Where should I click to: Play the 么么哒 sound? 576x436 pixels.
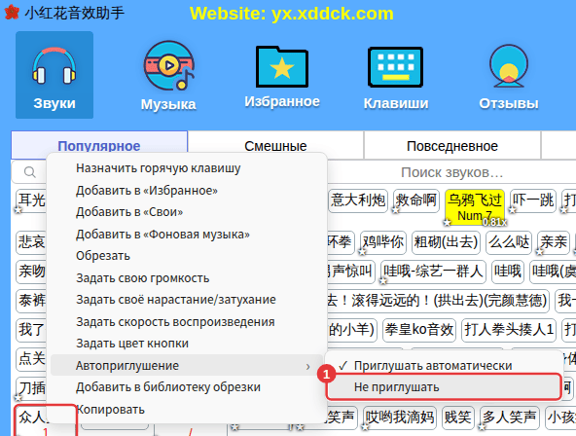tap(509, 242)
